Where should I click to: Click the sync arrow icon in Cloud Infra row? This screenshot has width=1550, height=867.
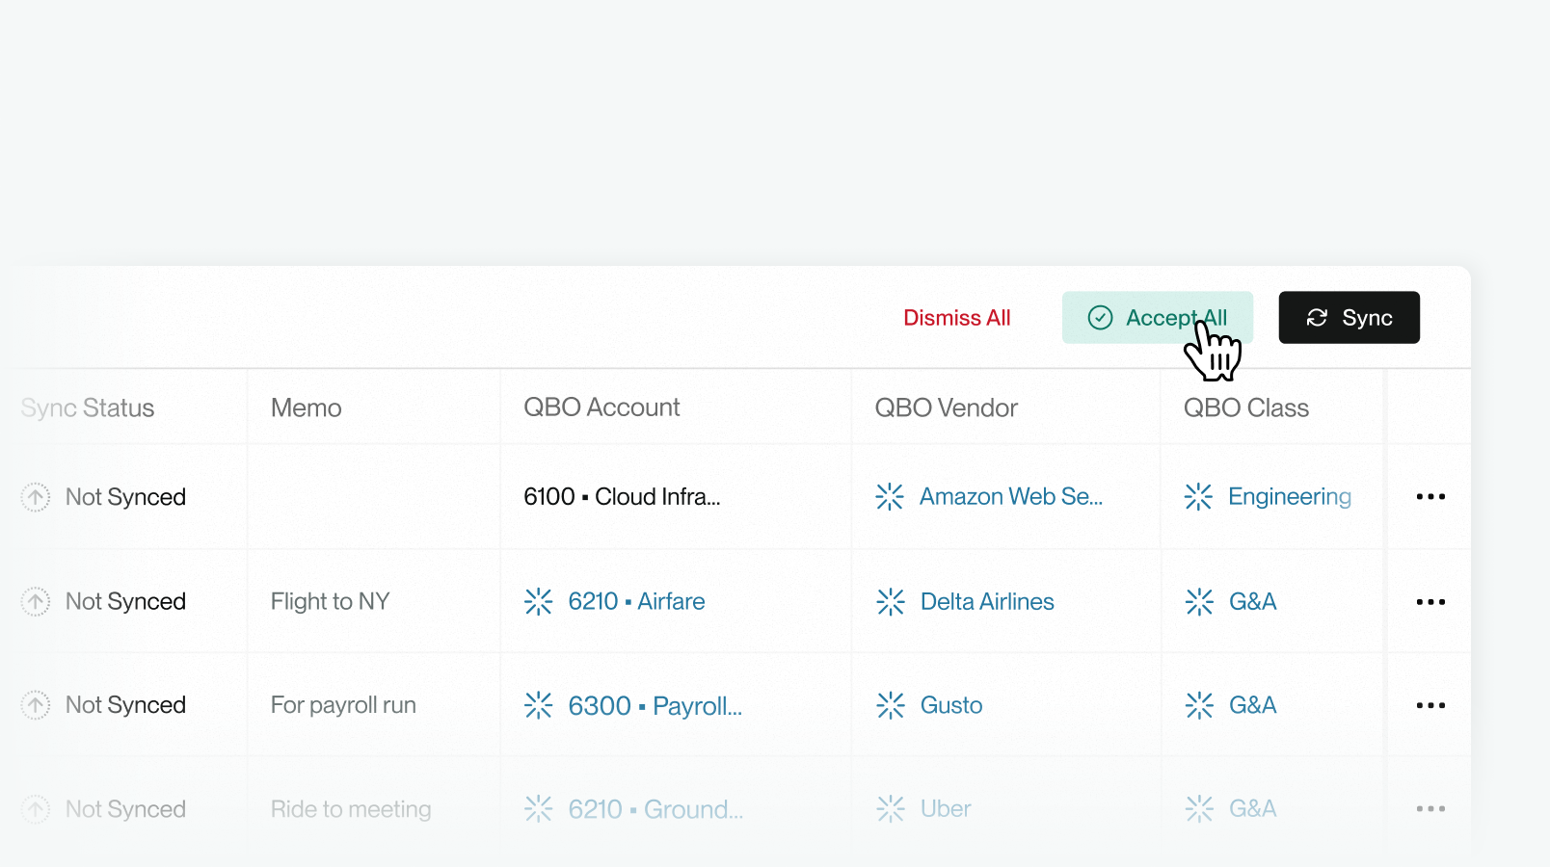pos(36,497)
